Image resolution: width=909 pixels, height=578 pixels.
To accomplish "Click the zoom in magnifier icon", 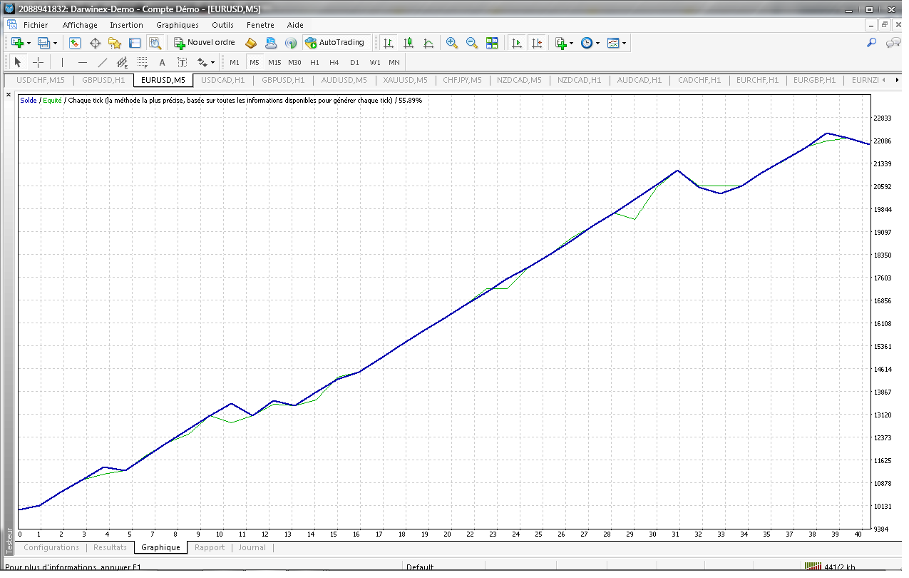I will click(x=451, y=43).
